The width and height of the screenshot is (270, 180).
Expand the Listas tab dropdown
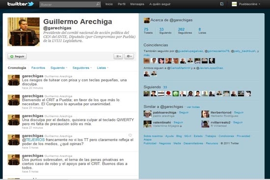coord(103,68)
